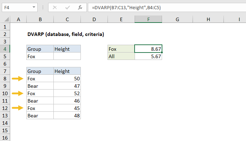The image size is (246, 141).
Task: Select column H header
Action: tap(208, 19)
